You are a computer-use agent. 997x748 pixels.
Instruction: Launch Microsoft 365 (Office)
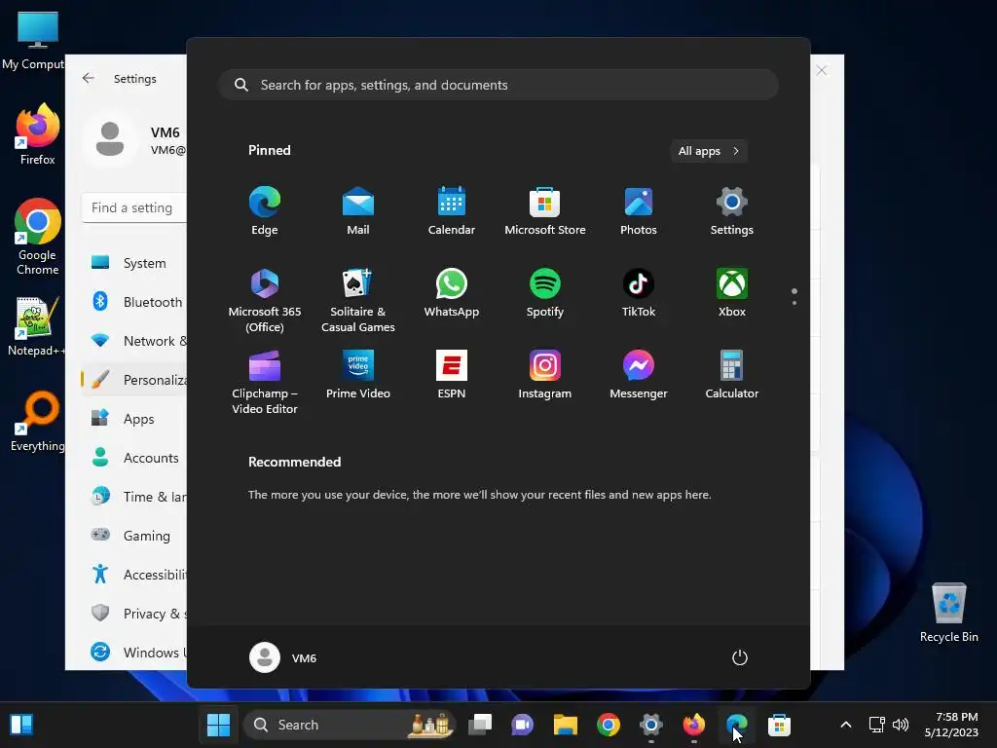[265, 300]
